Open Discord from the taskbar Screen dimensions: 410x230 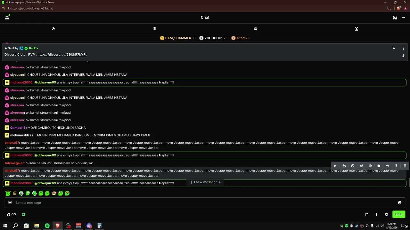point(89,226)
